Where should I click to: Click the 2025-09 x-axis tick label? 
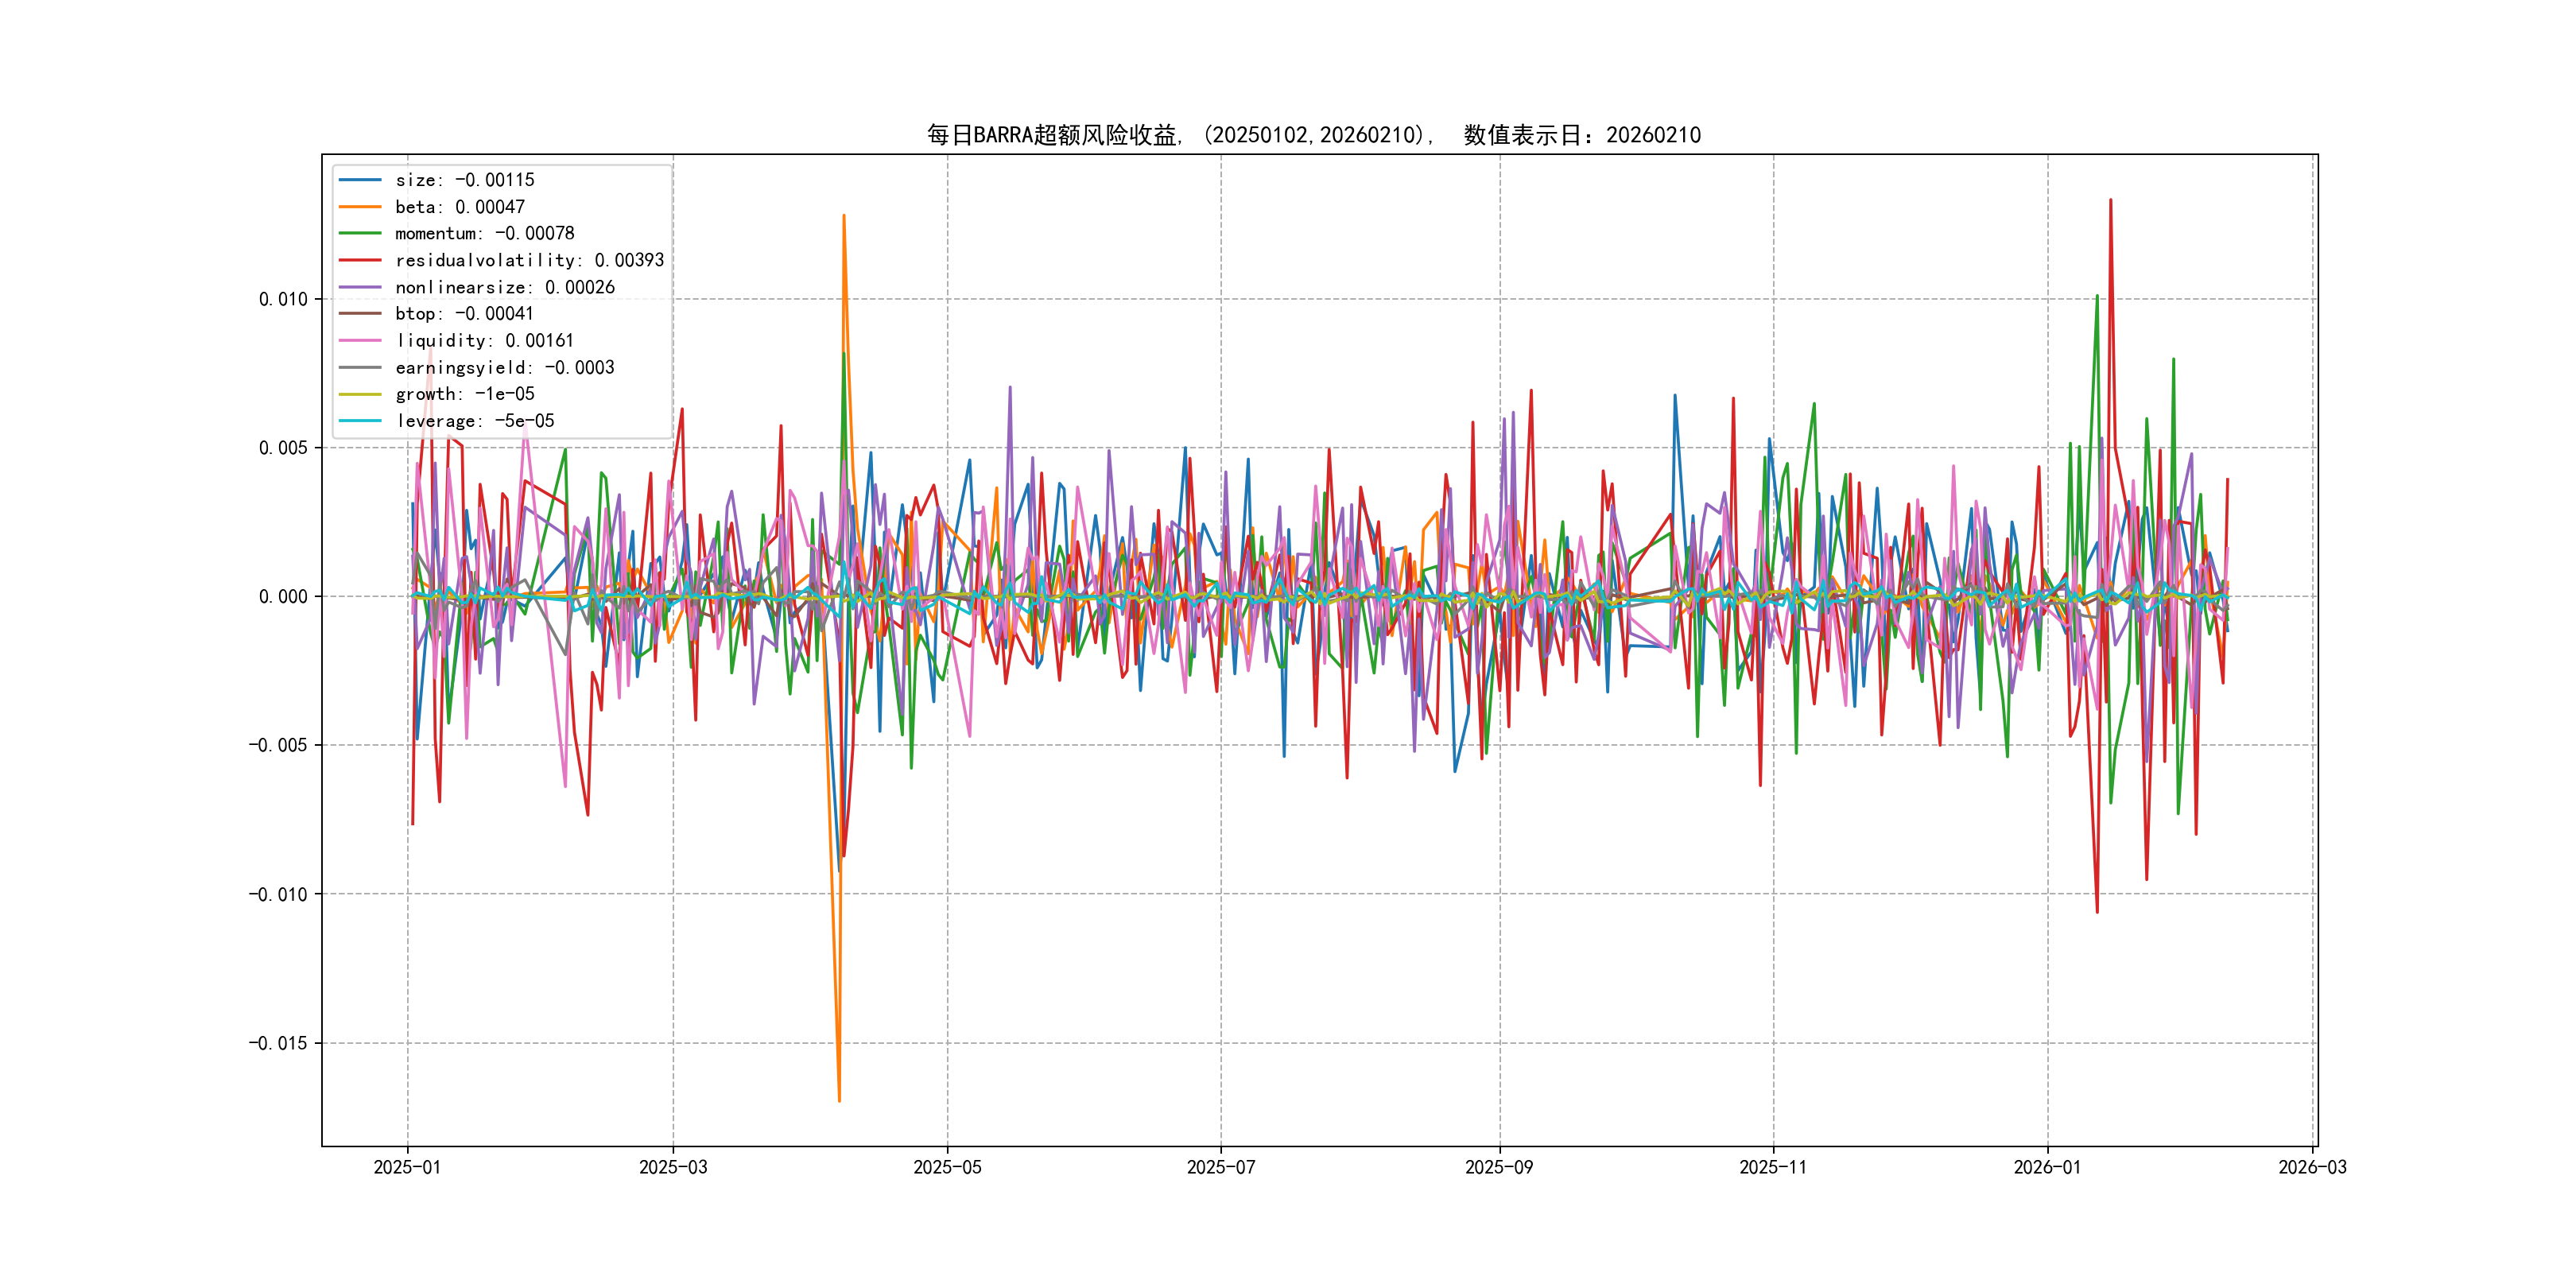pyautogui.click(x=1498, y=1167)
